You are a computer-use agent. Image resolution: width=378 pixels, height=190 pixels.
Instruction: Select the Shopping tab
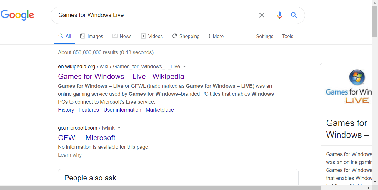[186, 36]
